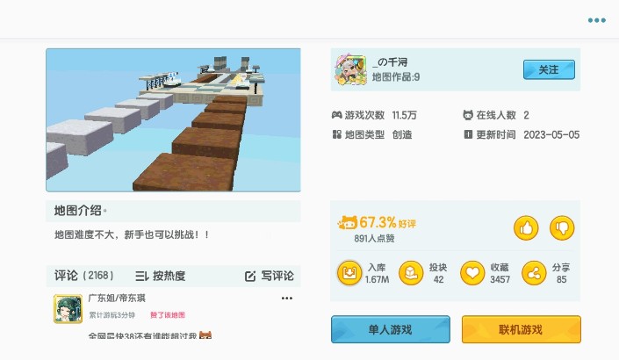Follow the author with 关注 button
This screenshot has height=360, width=619.
(x=549, y=70)
